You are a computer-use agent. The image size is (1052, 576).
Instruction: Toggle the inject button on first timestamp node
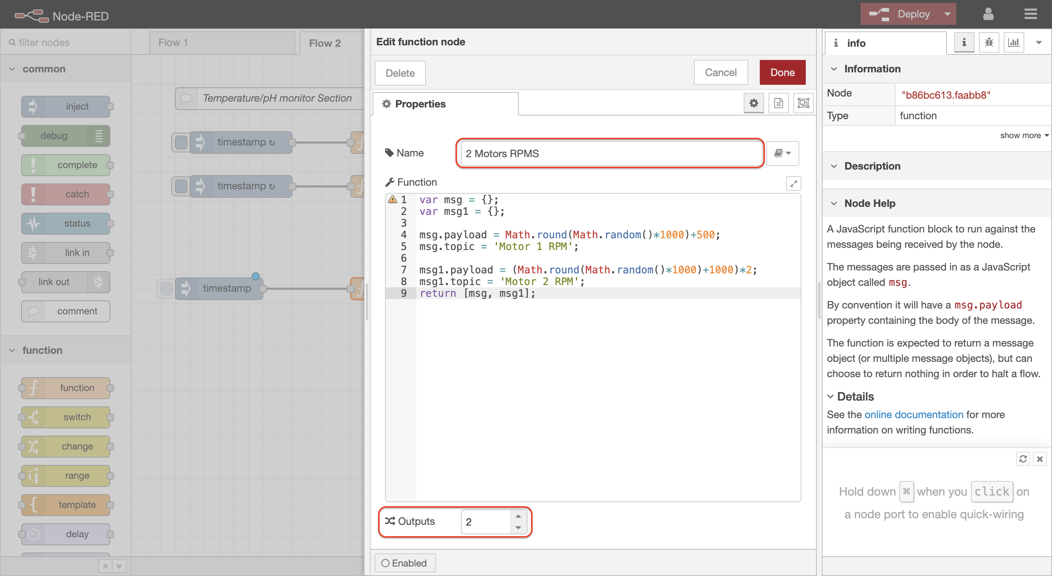(181, 142)
